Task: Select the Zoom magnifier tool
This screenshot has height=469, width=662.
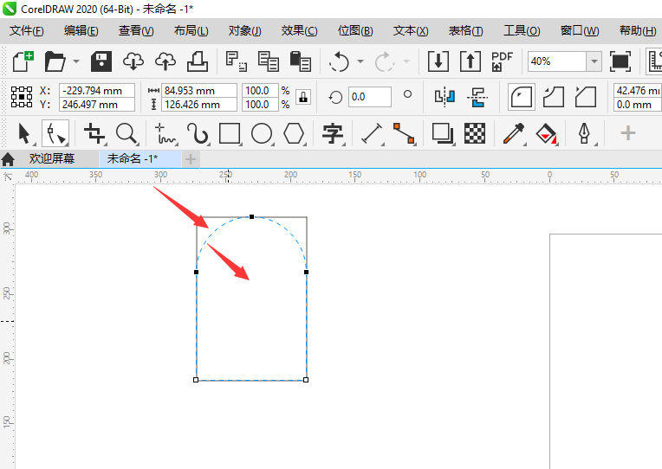Action: pos(127,134)
